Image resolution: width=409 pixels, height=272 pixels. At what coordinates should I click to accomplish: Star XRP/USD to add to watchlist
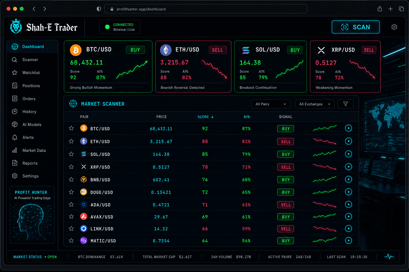[x=71, y=167]
